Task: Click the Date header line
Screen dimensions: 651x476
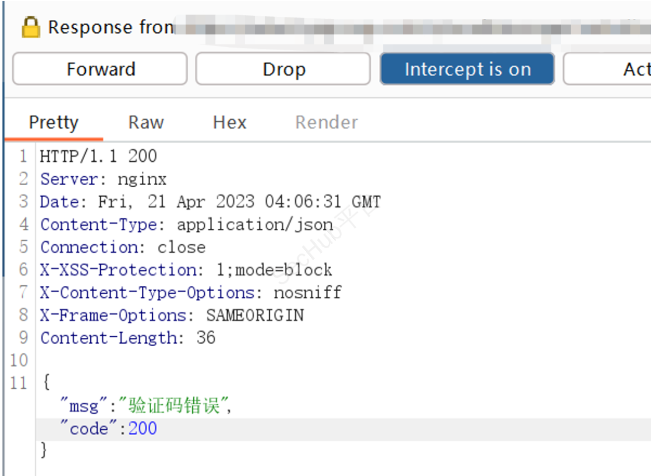Action: (210, 202)
